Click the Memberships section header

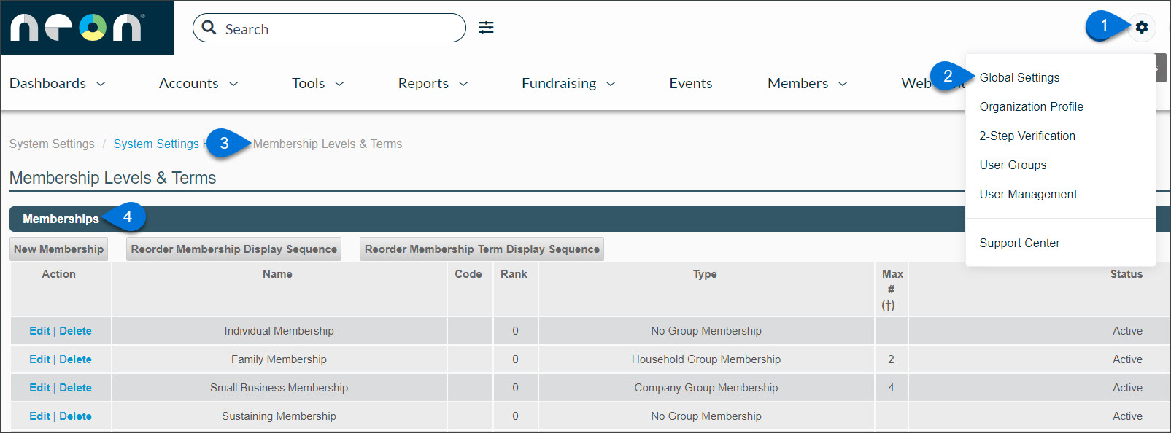(61, 219)
